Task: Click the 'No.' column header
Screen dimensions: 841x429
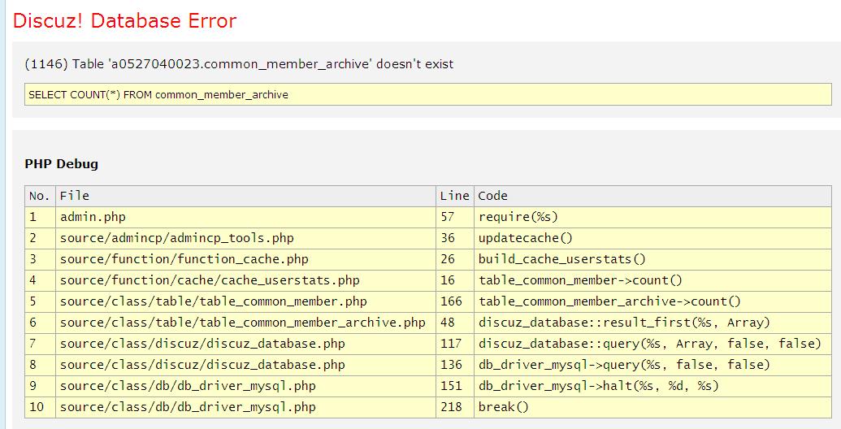Action: pyautogui.click(x=41, y=197)
